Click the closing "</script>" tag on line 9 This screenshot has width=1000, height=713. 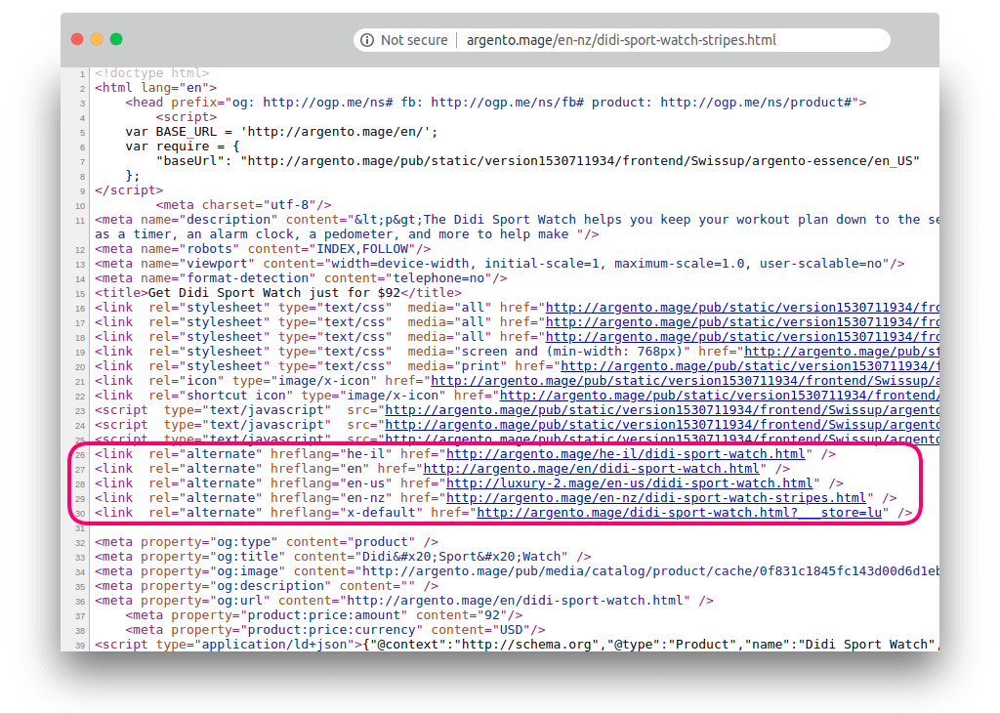click(x=129, y=190)
